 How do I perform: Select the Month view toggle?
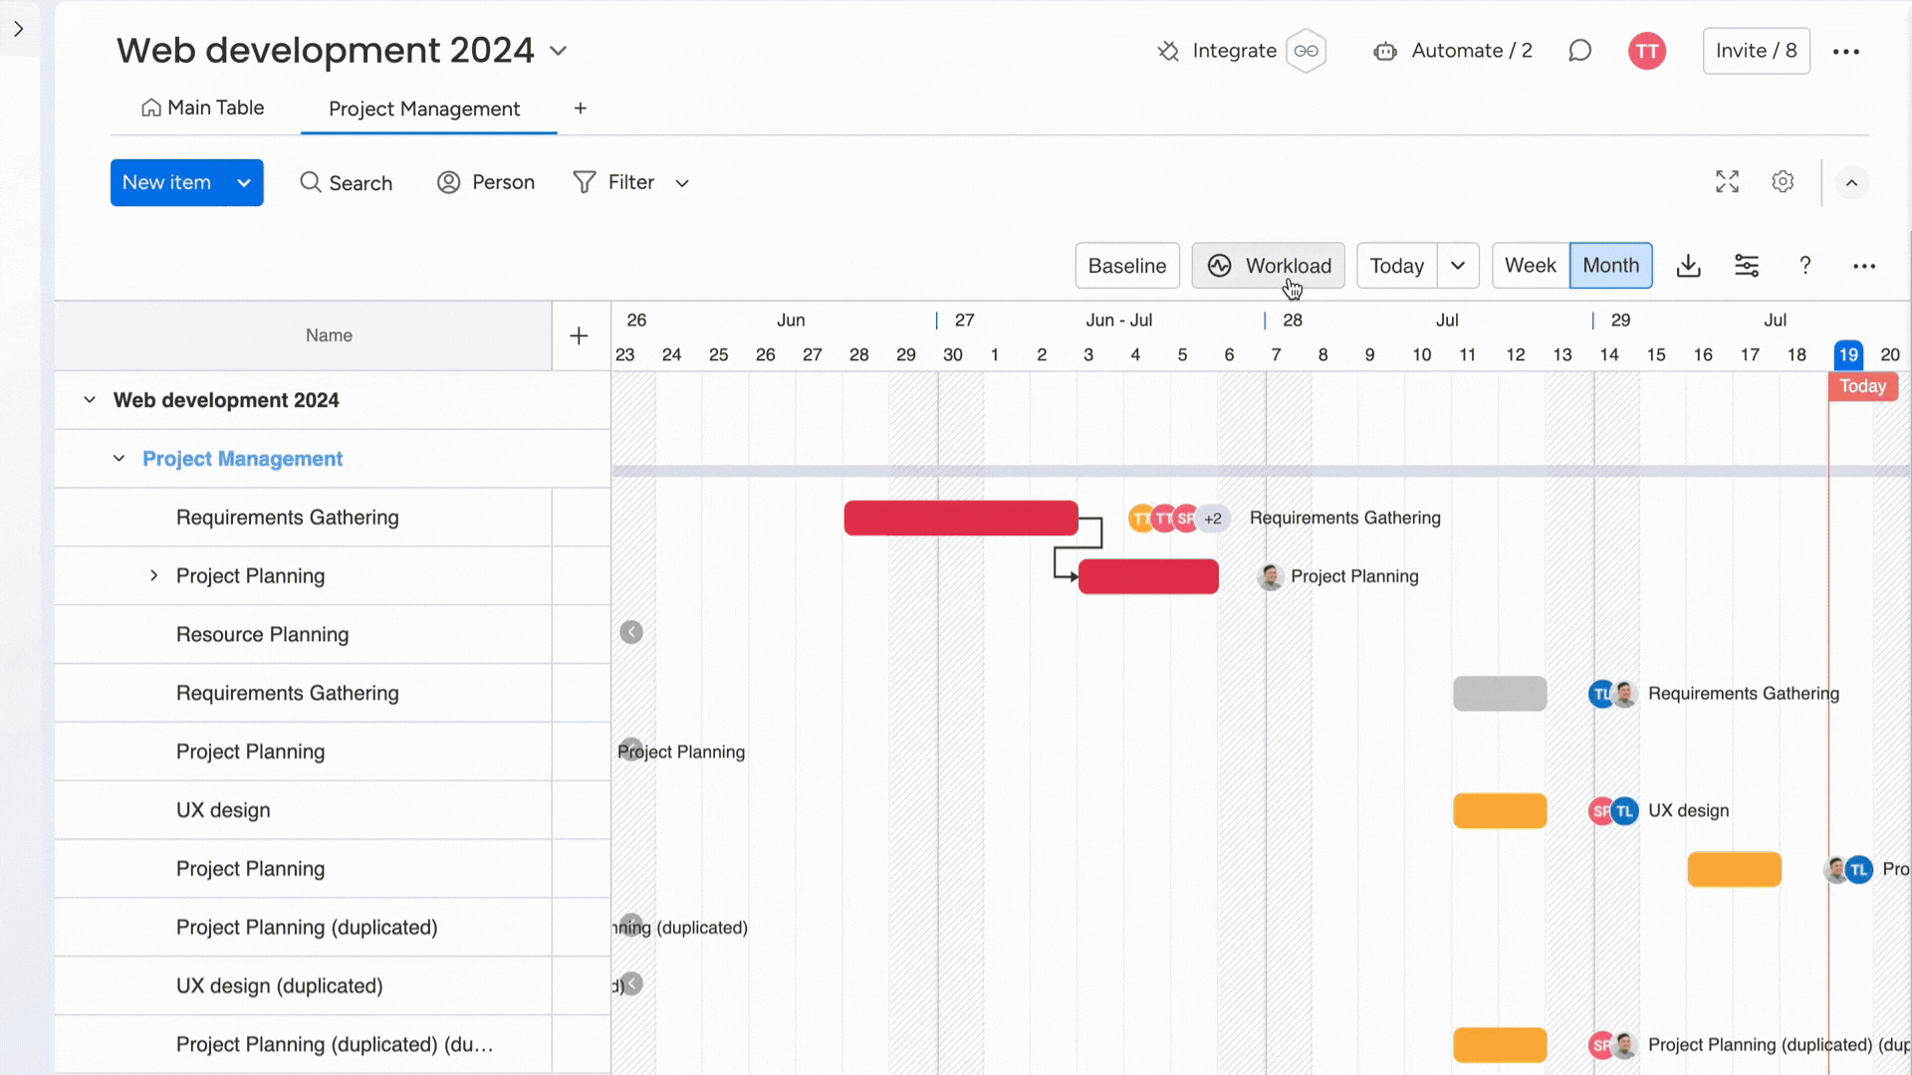(x=1610, y=266)
